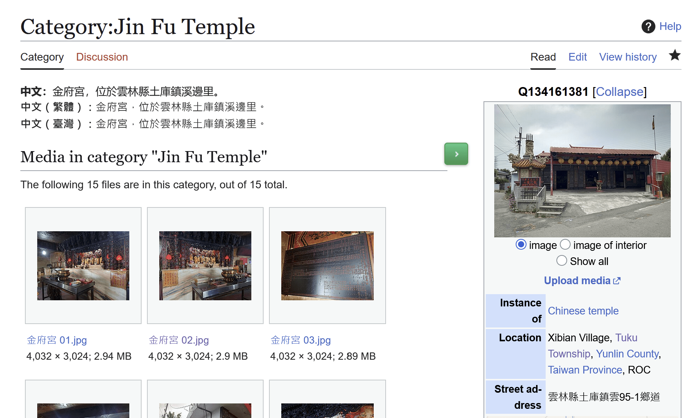Click the green slideshow arrow button

456,154
